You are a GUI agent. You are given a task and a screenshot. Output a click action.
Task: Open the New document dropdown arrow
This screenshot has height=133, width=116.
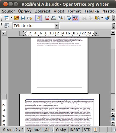pos(11,18)
